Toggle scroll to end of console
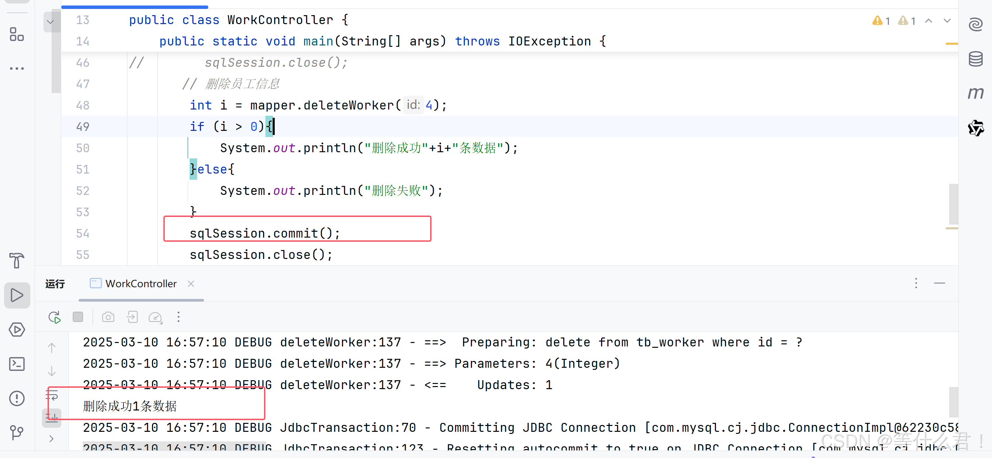992x458 pixels. 52,417
